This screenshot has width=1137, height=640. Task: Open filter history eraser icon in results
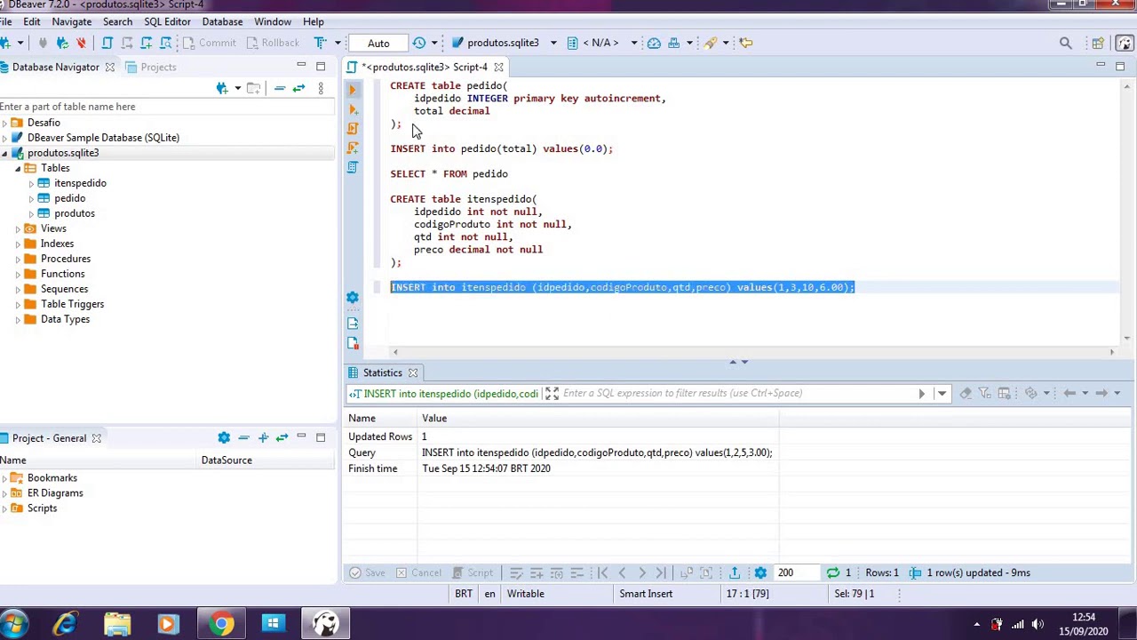point(966,393)
